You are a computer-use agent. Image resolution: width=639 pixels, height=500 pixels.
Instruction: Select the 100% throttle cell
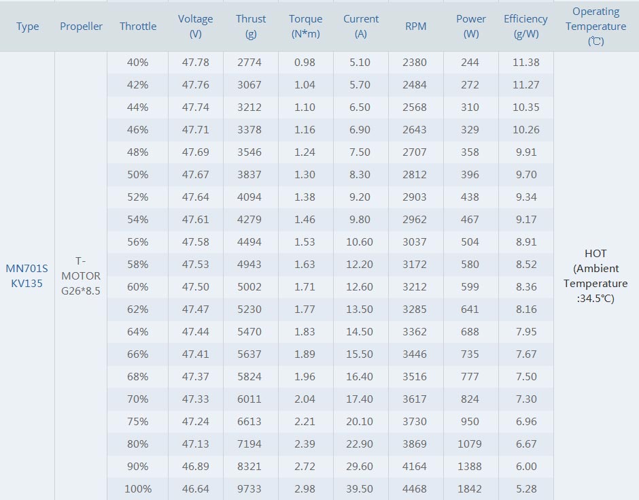pos(138,488)
